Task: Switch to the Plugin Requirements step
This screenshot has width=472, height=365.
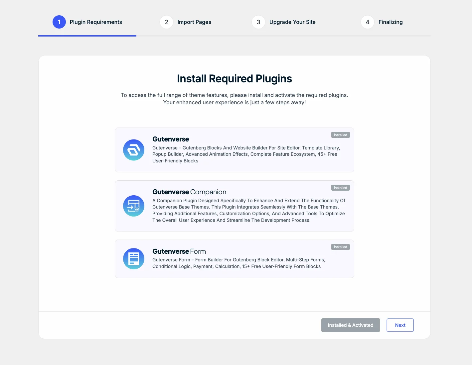Action: pos(96,22)
